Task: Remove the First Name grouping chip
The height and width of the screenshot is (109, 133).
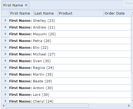Action: 26,5
